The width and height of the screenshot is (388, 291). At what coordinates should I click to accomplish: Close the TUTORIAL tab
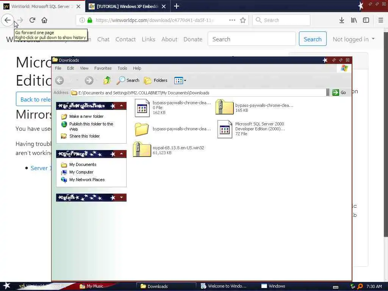click(164, 6)
